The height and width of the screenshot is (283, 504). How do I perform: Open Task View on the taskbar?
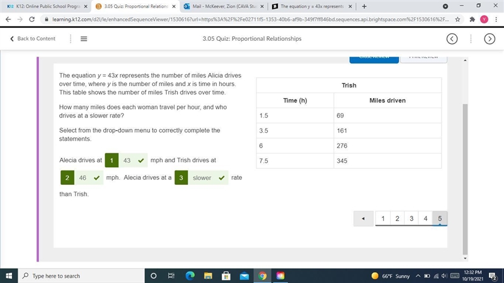click(x=171, y=276)
